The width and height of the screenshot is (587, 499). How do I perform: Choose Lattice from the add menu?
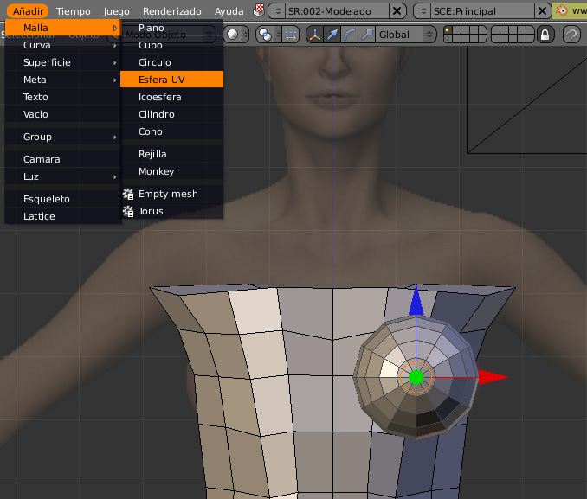(x=62, y=216)
